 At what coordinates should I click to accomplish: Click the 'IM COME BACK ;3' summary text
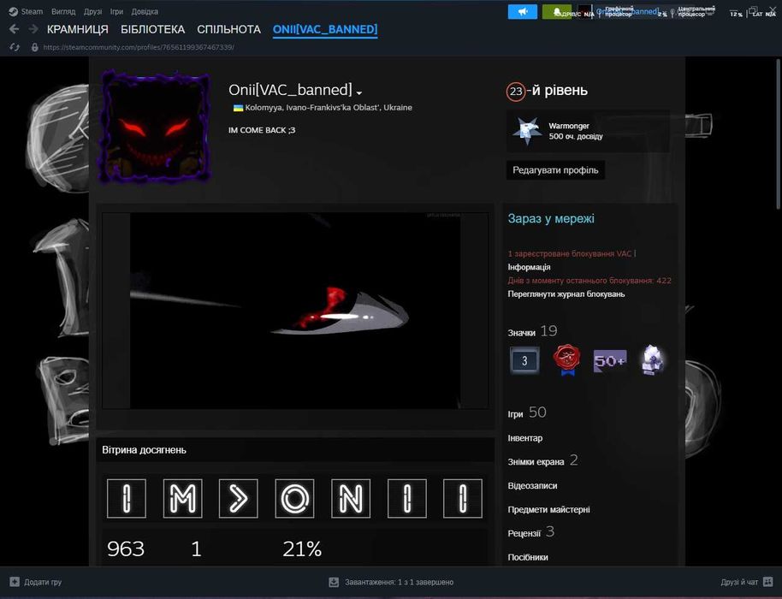click(262, 130)
